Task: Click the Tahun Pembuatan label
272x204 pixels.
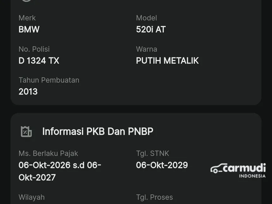Action: tap(49, 80)
